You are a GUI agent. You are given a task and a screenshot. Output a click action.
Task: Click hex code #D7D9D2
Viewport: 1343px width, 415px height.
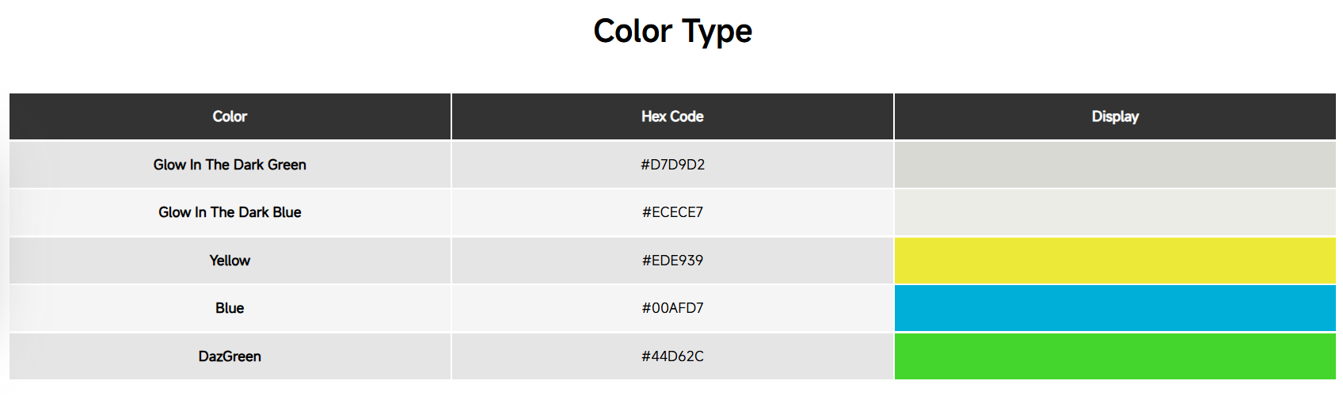tap(672, 165)
